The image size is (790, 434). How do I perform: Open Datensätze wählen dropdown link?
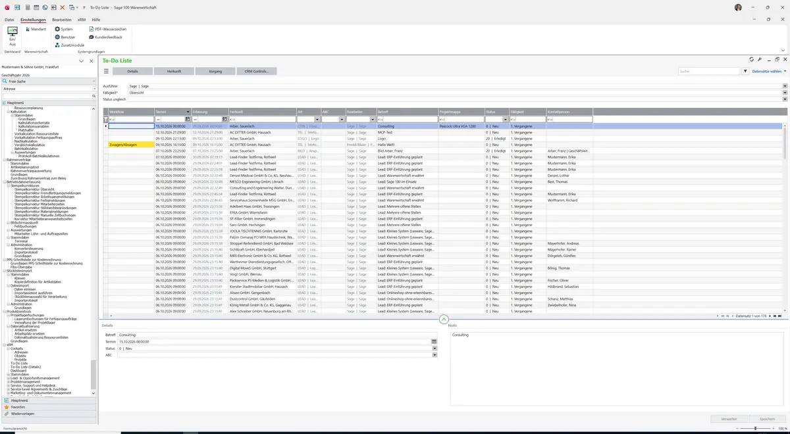(768, 71)
